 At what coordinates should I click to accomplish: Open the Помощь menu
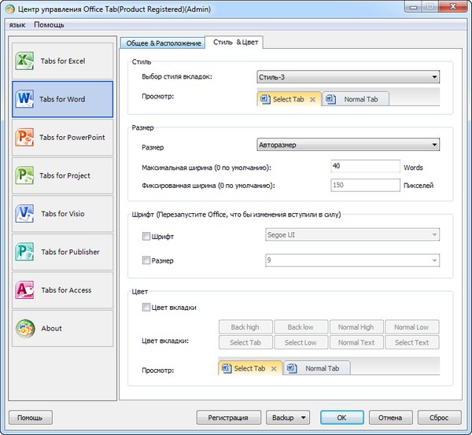point(50,24)
